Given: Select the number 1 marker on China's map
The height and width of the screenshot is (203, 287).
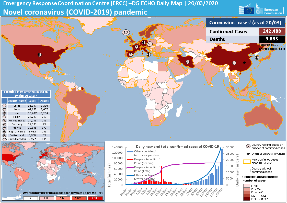Looking at the screenshot, I should (234, 63).
